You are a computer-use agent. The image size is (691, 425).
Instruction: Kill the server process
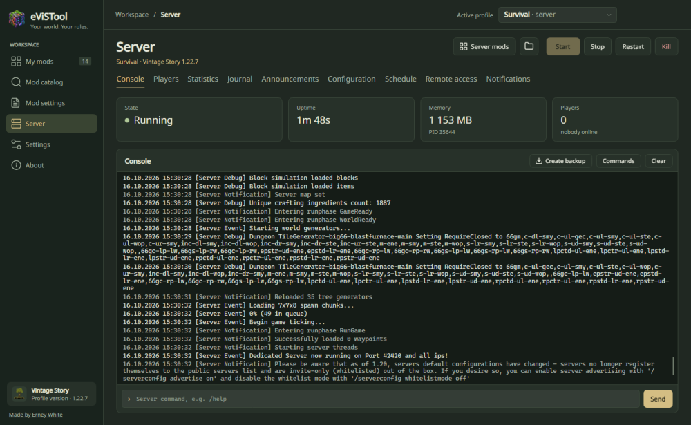coord(666,46)
